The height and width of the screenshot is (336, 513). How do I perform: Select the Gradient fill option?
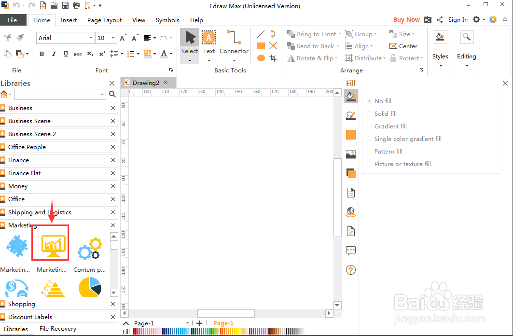tap(387, 126)
